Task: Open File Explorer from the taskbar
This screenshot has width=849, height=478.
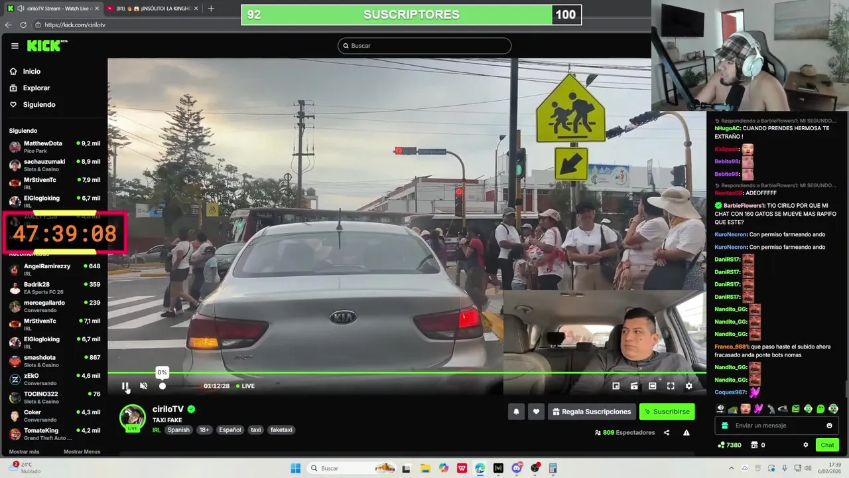Action: point(426,468)
